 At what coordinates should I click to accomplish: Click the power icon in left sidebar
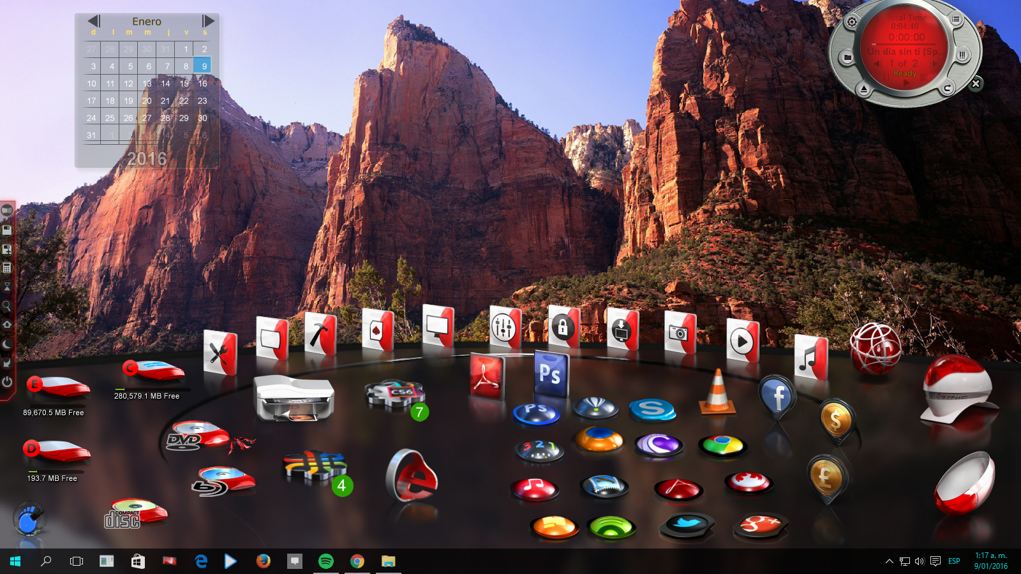pos(7,382)
